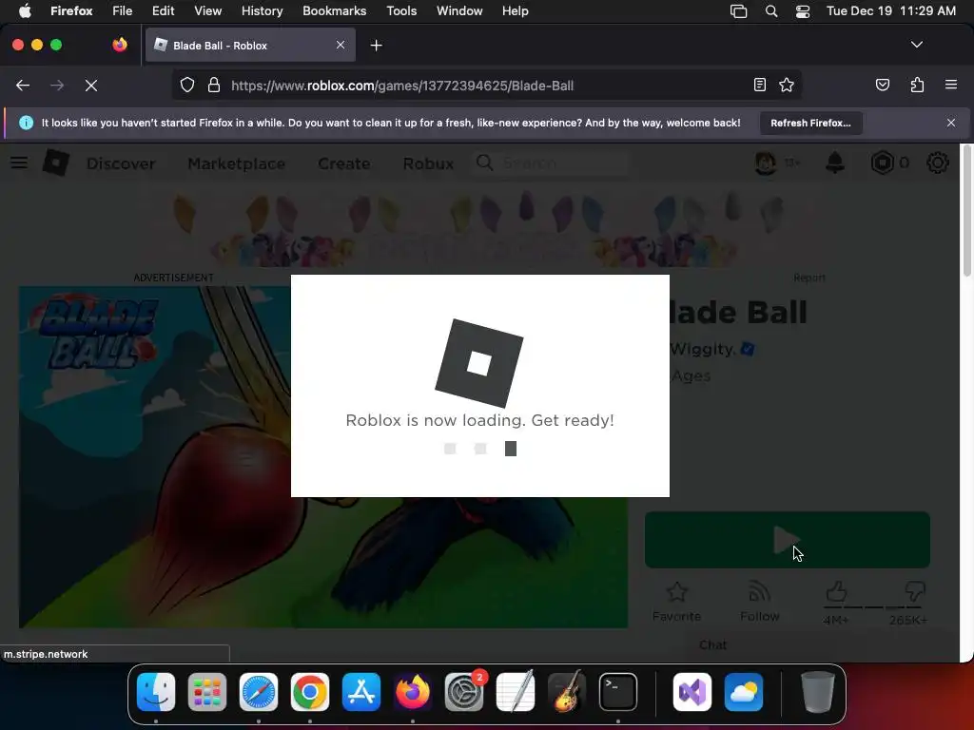Click the Roblox search field
This screenshot has width=974, height=730.
coord(549,163)
